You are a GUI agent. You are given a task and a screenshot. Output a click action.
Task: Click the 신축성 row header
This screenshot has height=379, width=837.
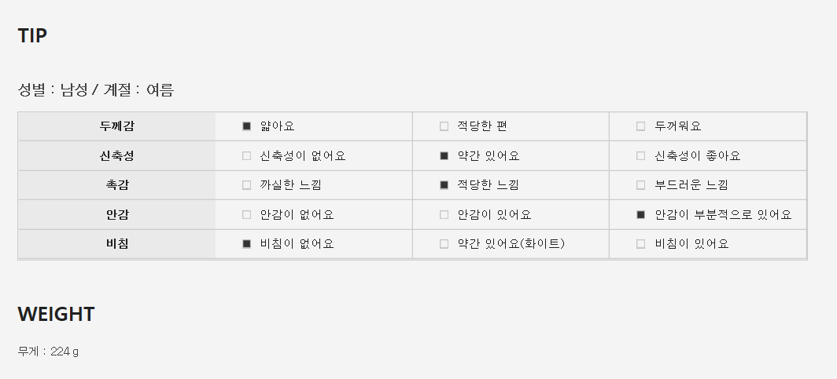pyautogui.click(x=117, y=156)
